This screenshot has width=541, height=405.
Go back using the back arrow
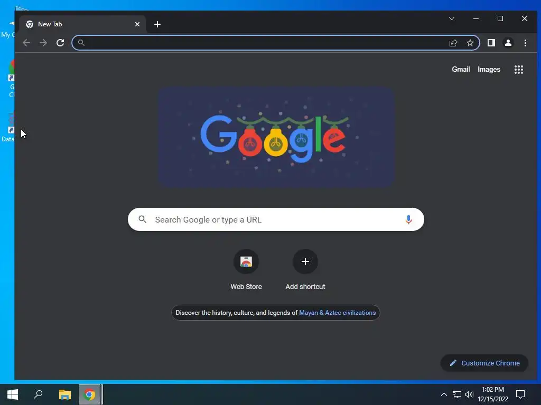tap(26, 43)
